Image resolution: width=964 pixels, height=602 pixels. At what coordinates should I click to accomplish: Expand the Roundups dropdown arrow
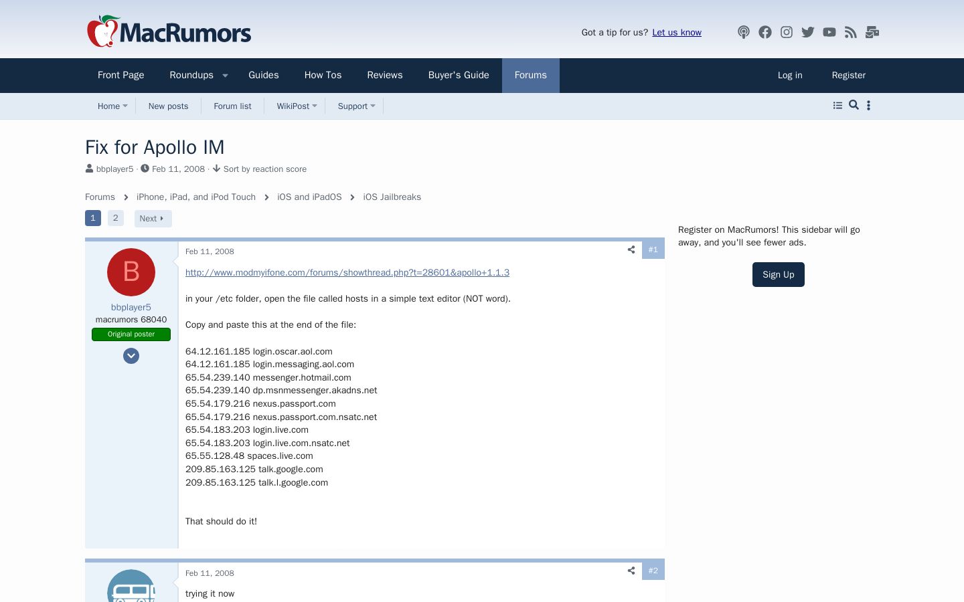tap(225, 76)
